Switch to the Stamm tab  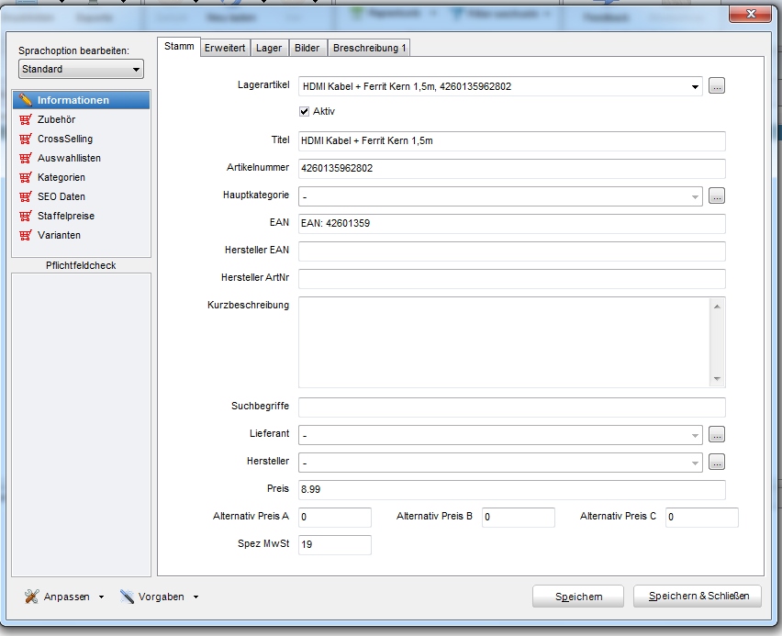point(179,47)
